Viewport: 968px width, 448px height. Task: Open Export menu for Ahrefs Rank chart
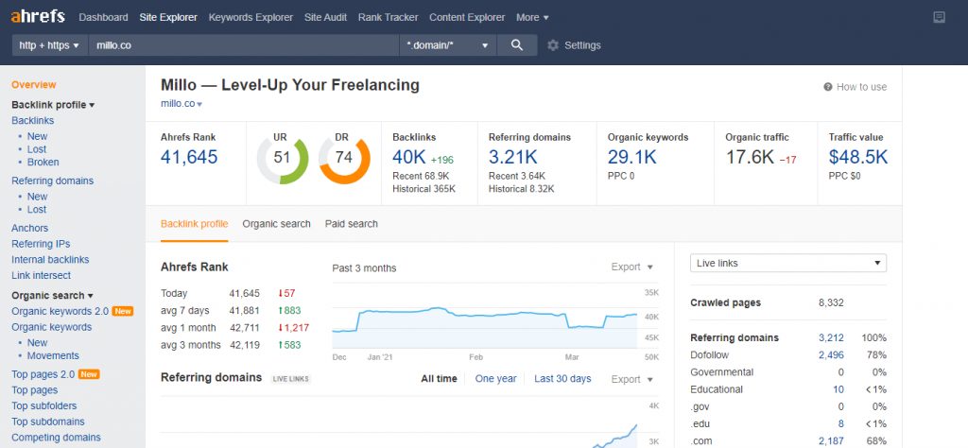[631, 267]
